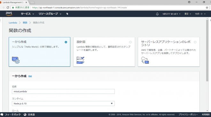Click the 名前 field label
Image resolution: width=211 pixels, height=117 pixels.
tap(14, 87)
